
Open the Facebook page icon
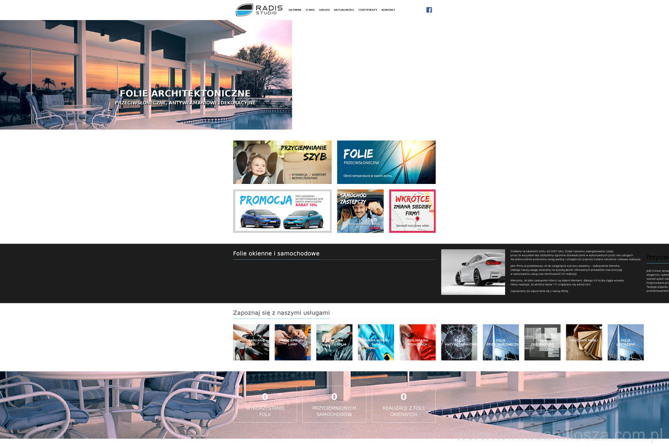coord(429,10)
